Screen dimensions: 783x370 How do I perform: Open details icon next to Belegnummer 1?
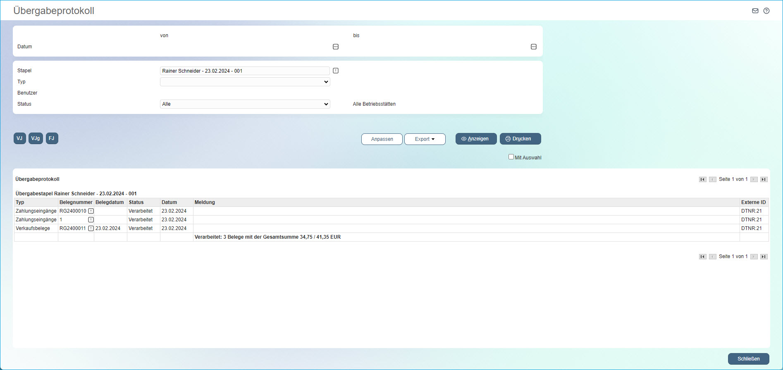point(91,220)
